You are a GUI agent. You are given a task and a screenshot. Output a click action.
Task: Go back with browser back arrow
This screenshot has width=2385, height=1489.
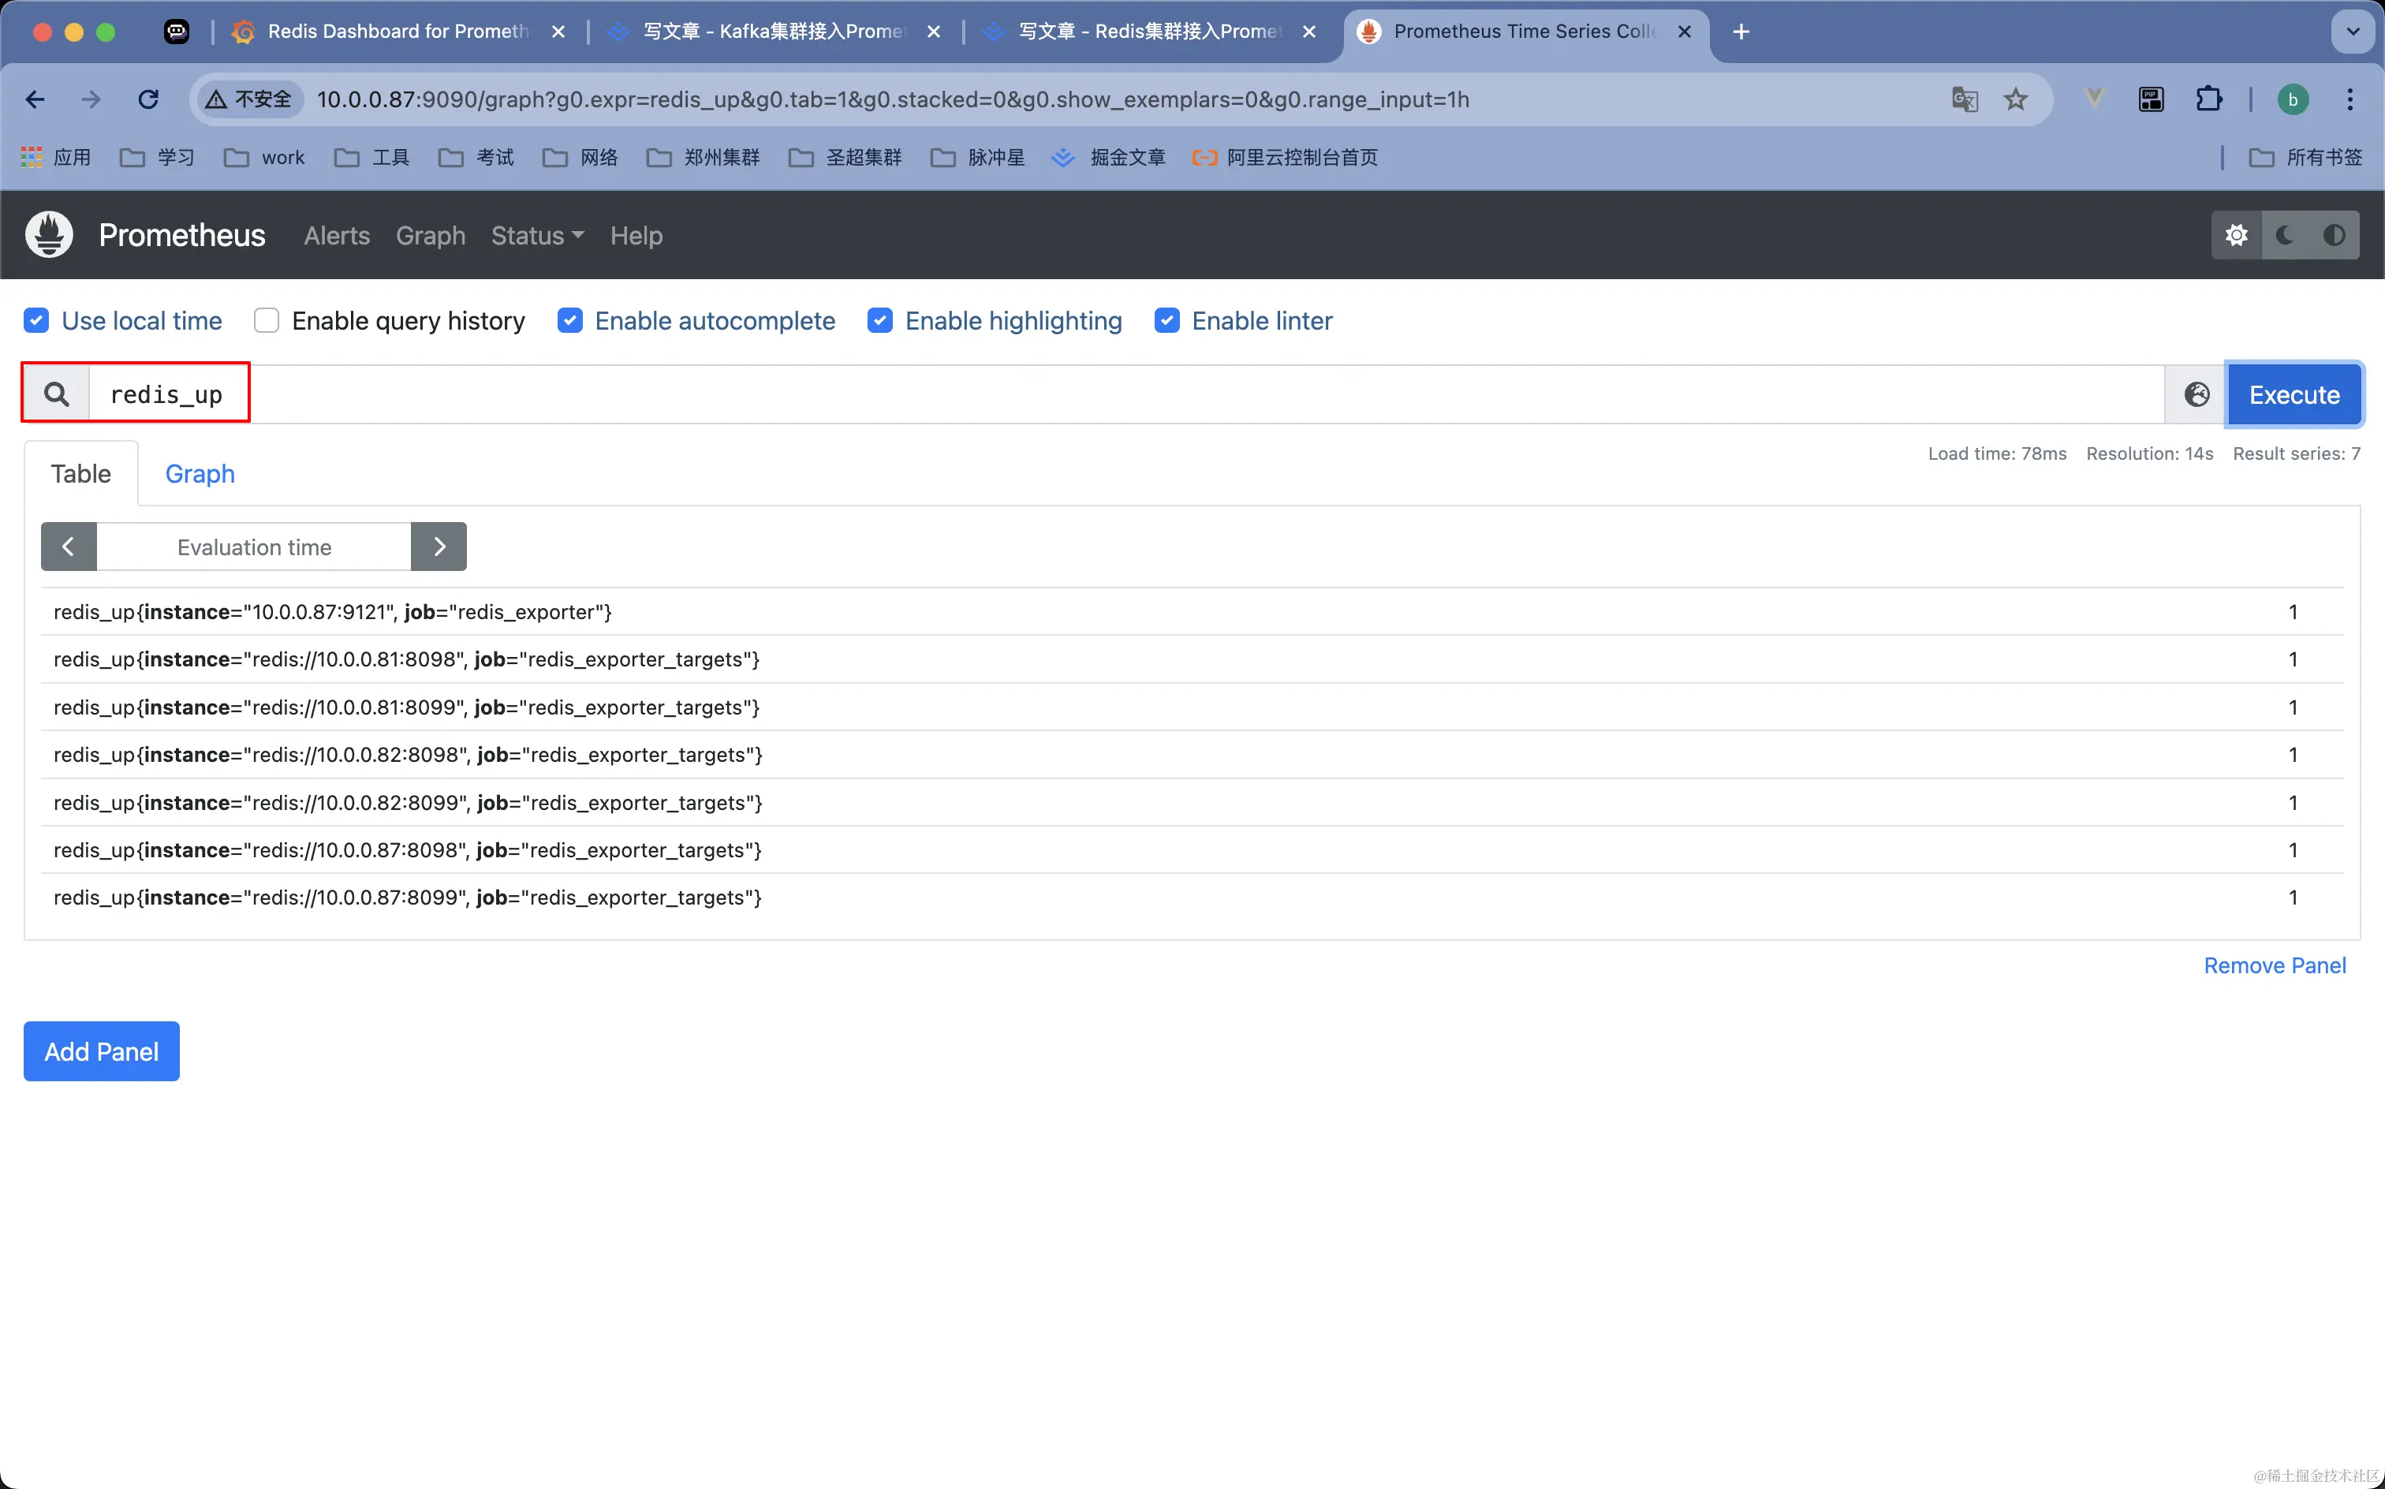[x=35, y=99]
